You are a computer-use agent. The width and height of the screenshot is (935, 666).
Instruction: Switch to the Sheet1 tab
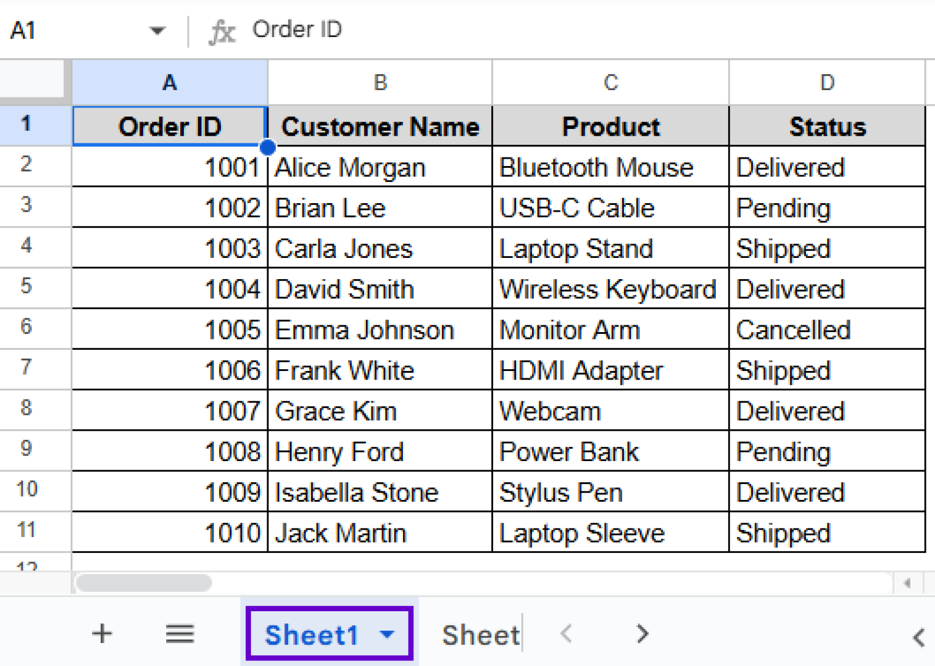coord(312,634)
